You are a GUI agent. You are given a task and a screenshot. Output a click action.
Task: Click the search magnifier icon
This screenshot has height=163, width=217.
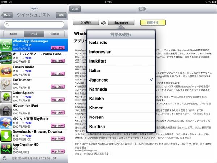7,25
